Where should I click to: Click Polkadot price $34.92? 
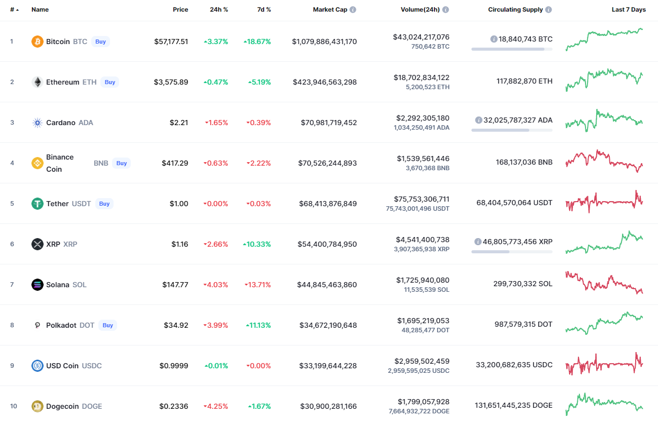tap(176, 325)
